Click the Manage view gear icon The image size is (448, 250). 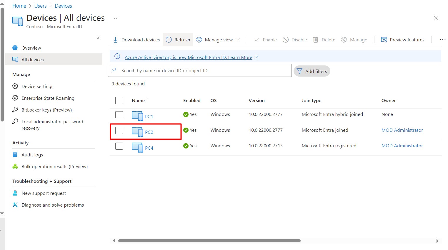[199, 40]
